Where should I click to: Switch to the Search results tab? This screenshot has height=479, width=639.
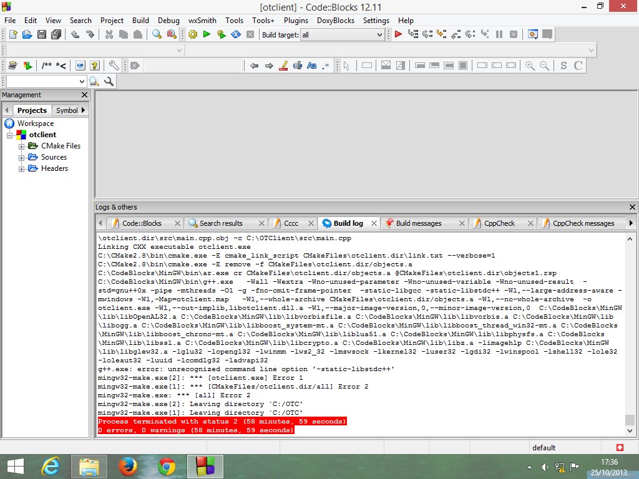(221, 223)
